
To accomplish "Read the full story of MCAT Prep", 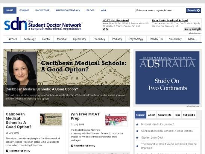I will click(x=83, y=146).
